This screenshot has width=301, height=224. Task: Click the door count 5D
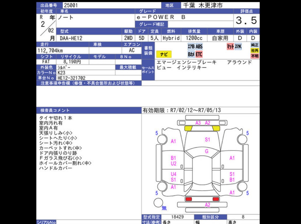coord(141,38)
